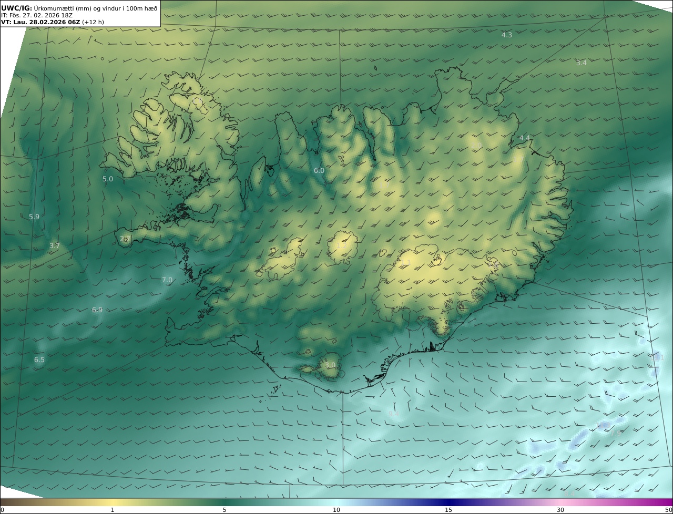The height and width of the screenshot is (514, 673).
Task: Click the colorbar tick label 10
Action: [x=336, y=510]
